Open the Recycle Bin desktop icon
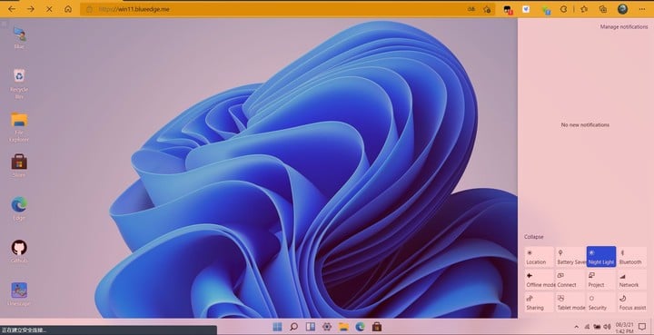Image resolution: width=654 pixels, height=335 pixels. tap(19, 84)
